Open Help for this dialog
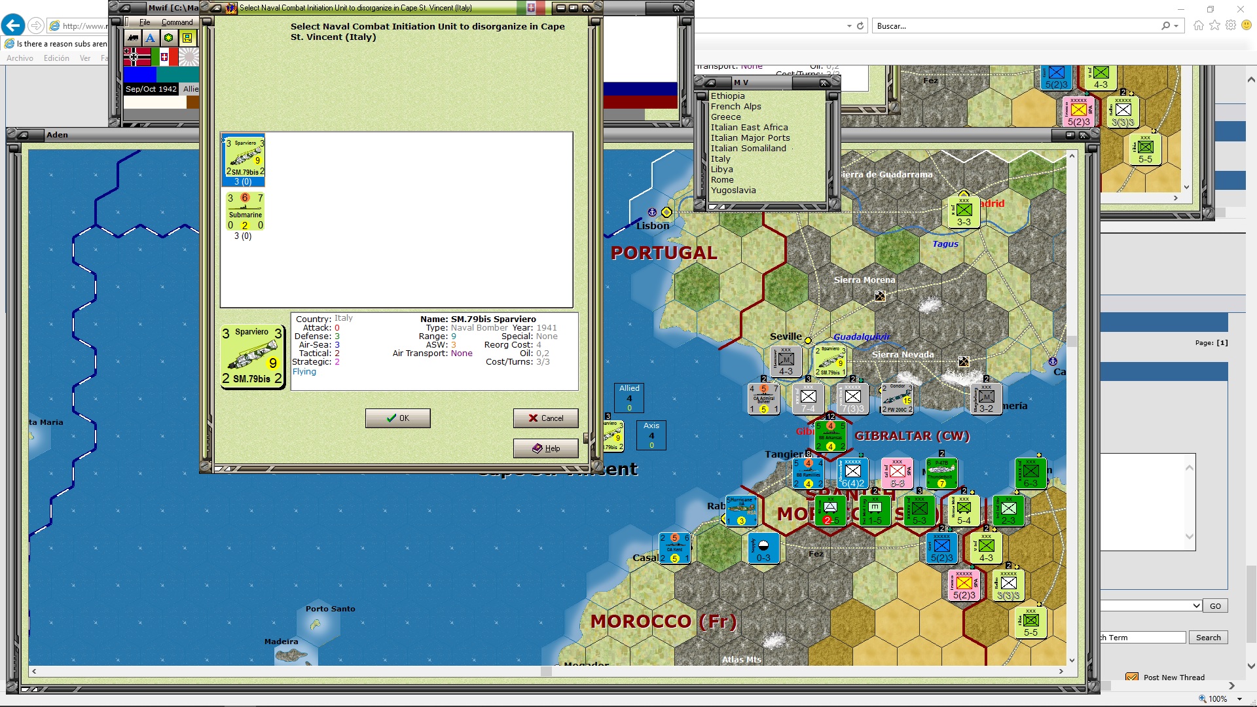Image resolution: width=1257 pixels, height=707 pixels. click(x=546, y=448)
